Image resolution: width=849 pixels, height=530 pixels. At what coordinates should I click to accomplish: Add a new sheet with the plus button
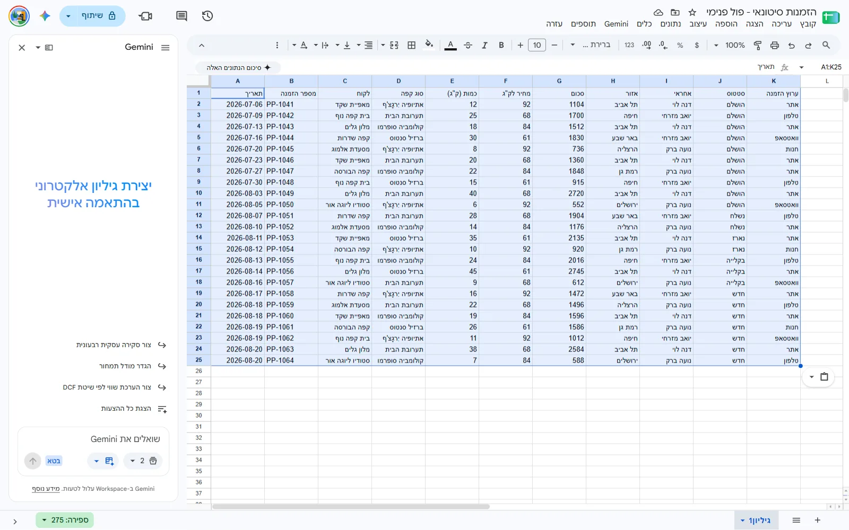point(818,520)
